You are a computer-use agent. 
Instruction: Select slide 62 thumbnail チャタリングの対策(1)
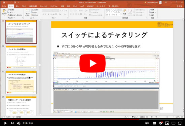pyautogui.click(x=21, y=57)
